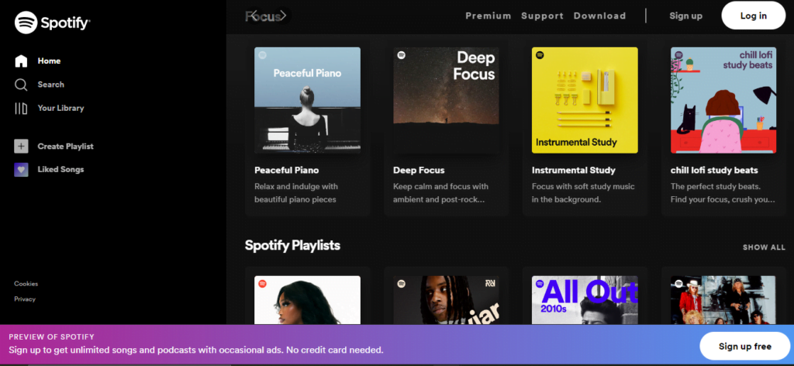Image resolution: width=794 pixels, height=366 pixels.
Task: Click the Liked Songs heart icon
Action: point(21,170)
